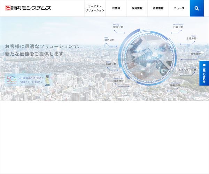Open the IR情報 menu
Image resolution: width=209 pixels, height=174 pixels.
(116, 8)
